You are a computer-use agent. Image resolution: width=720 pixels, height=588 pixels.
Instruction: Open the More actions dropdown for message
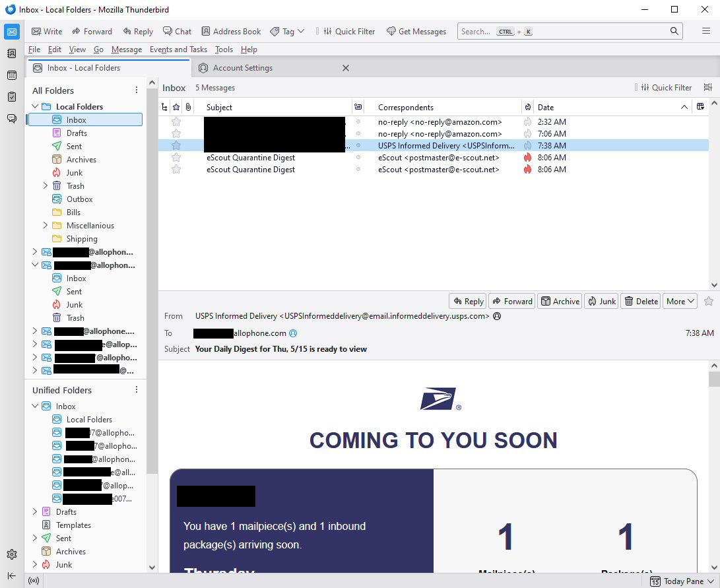[680, 301]
